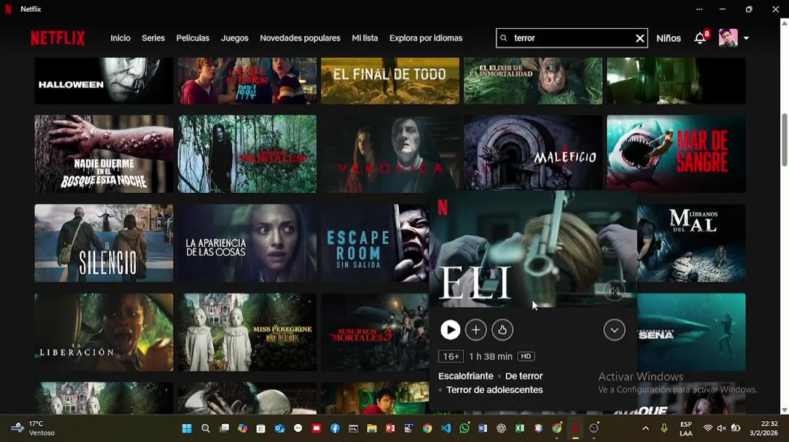Screen dimensions: 789x442
Task: Open Facebook from the taskbar
Action: (335, 428)
